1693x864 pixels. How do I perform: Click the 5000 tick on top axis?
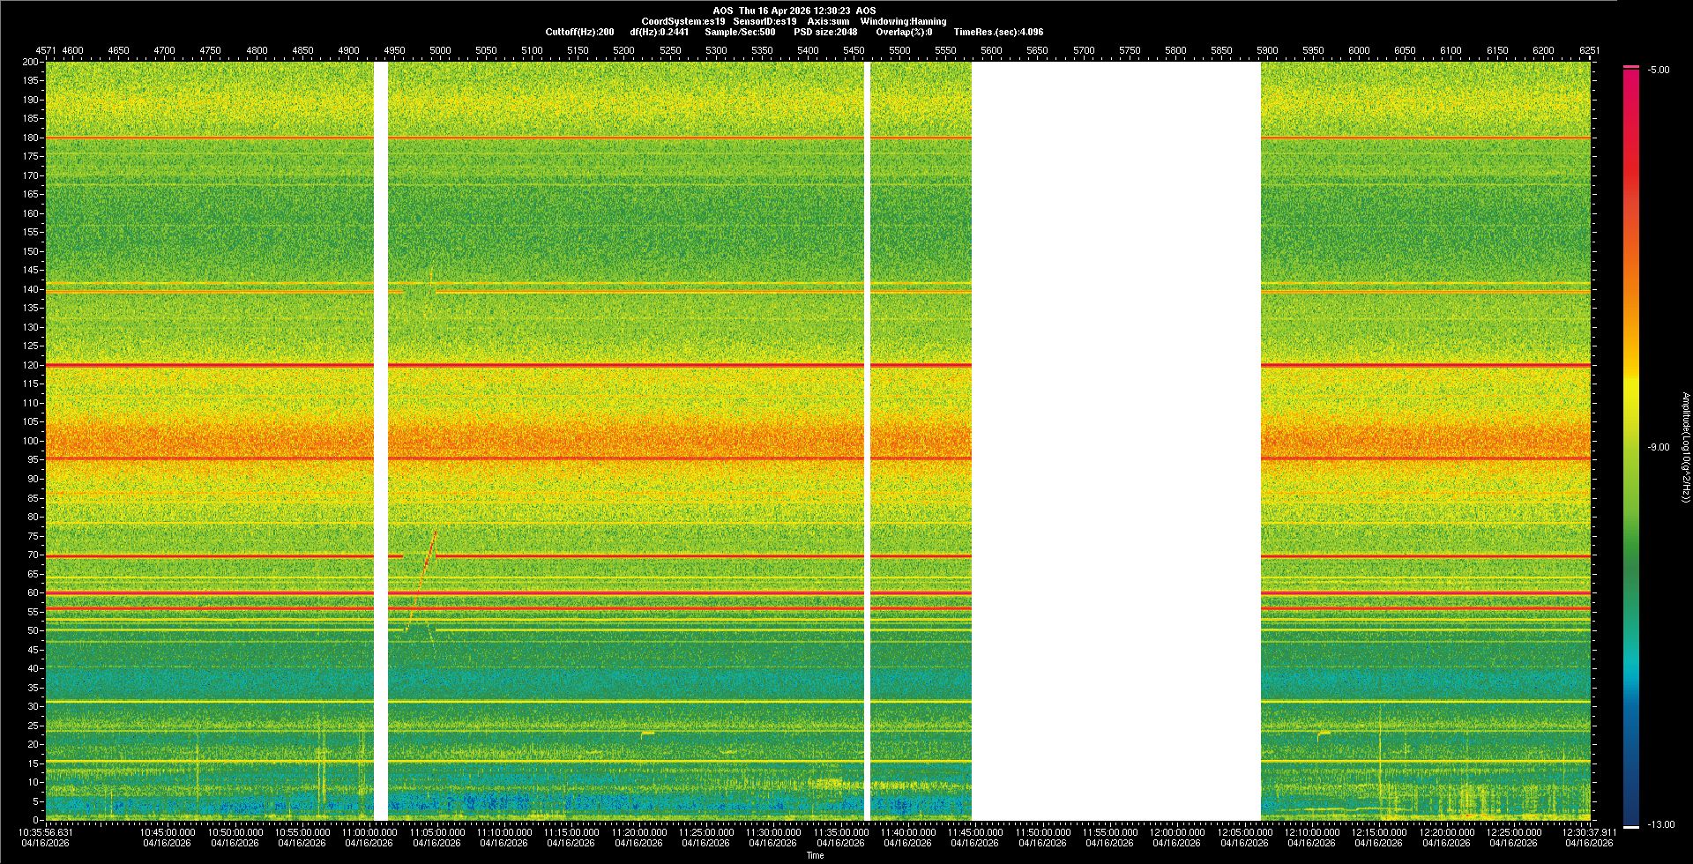click(440, 50)
